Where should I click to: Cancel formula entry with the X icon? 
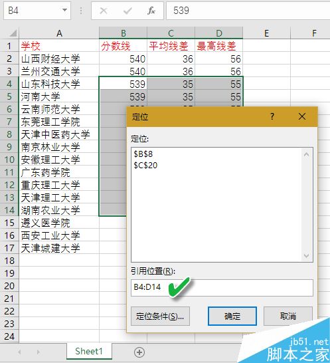click(x=104, y=11)
